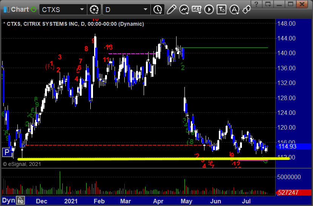Click the play replay button
313x206 pixels.
click(209, 9)
